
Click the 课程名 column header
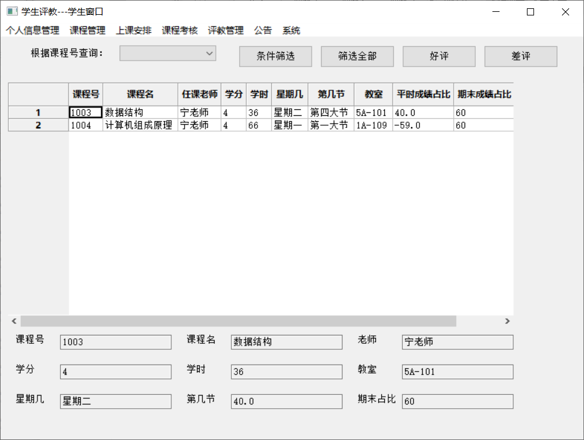tap(140, 94)
